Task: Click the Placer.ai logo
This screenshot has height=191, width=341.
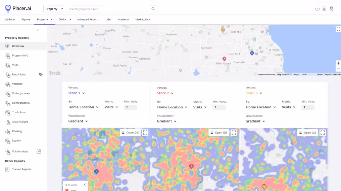Action: 18,8
